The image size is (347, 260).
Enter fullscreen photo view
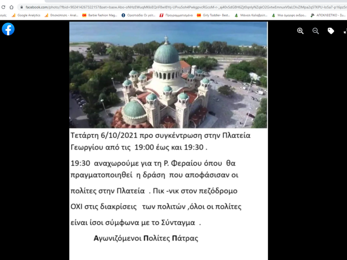tap(345, 31)
